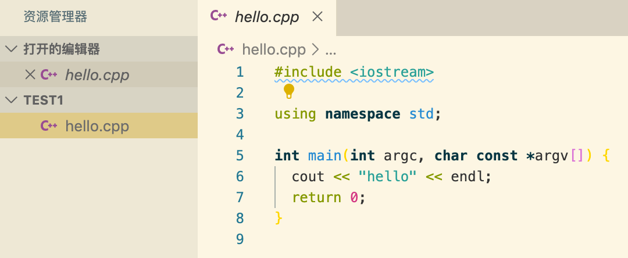
Task: Click the TEST1 folder name label
Action: coord(44,101)
